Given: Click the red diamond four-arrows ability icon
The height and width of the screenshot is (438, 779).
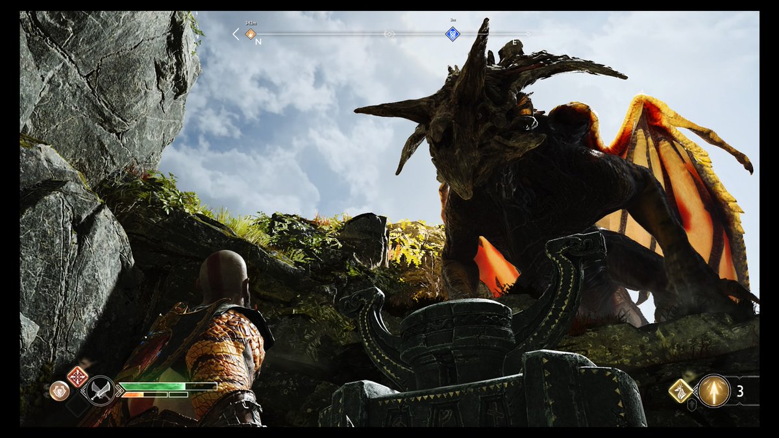Looking at the screenshot, I should point(77,376).
